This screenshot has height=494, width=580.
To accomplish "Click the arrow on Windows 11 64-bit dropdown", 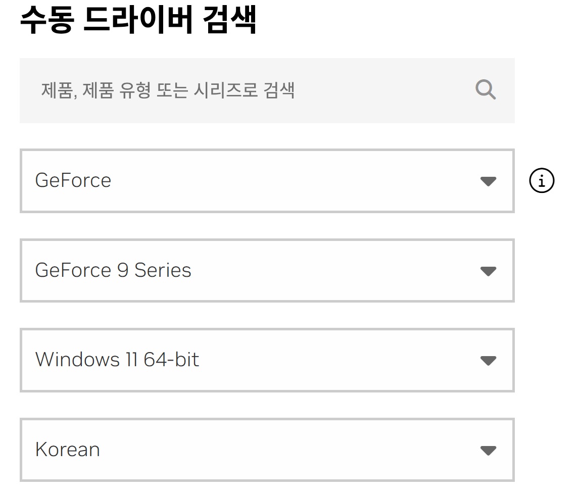I will (488, 361).
